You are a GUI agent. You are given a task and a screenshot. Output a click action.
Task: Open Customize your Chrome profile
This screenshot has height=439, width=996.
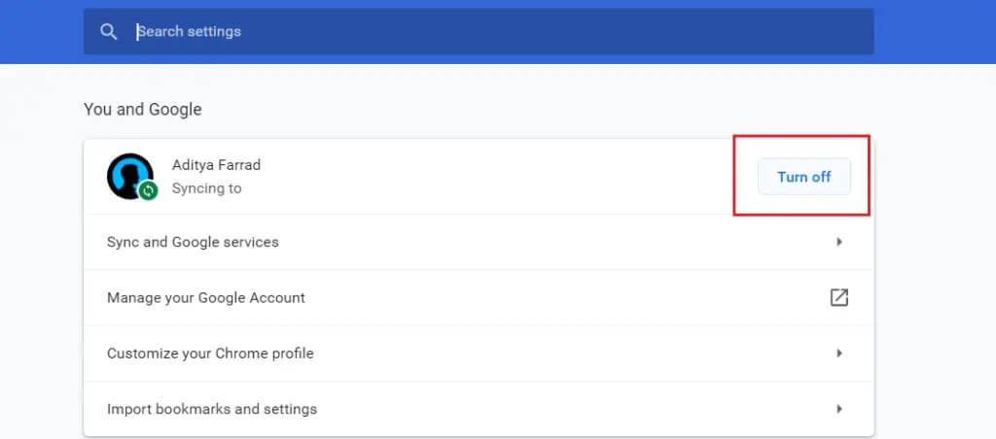click(210, 354)
